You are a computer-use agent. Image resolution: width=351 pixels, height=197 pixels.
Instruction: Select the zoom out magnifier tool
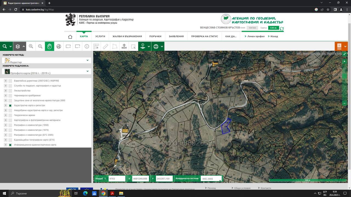40,47
